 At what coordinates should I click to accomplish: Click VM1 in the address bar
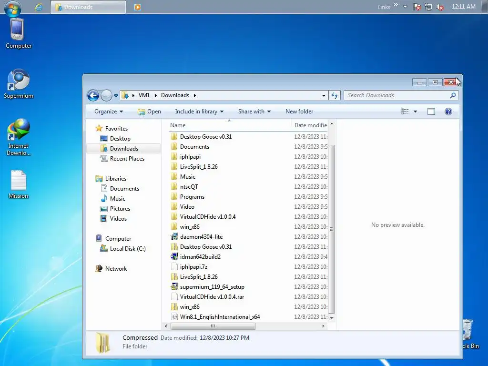[144, 95]
